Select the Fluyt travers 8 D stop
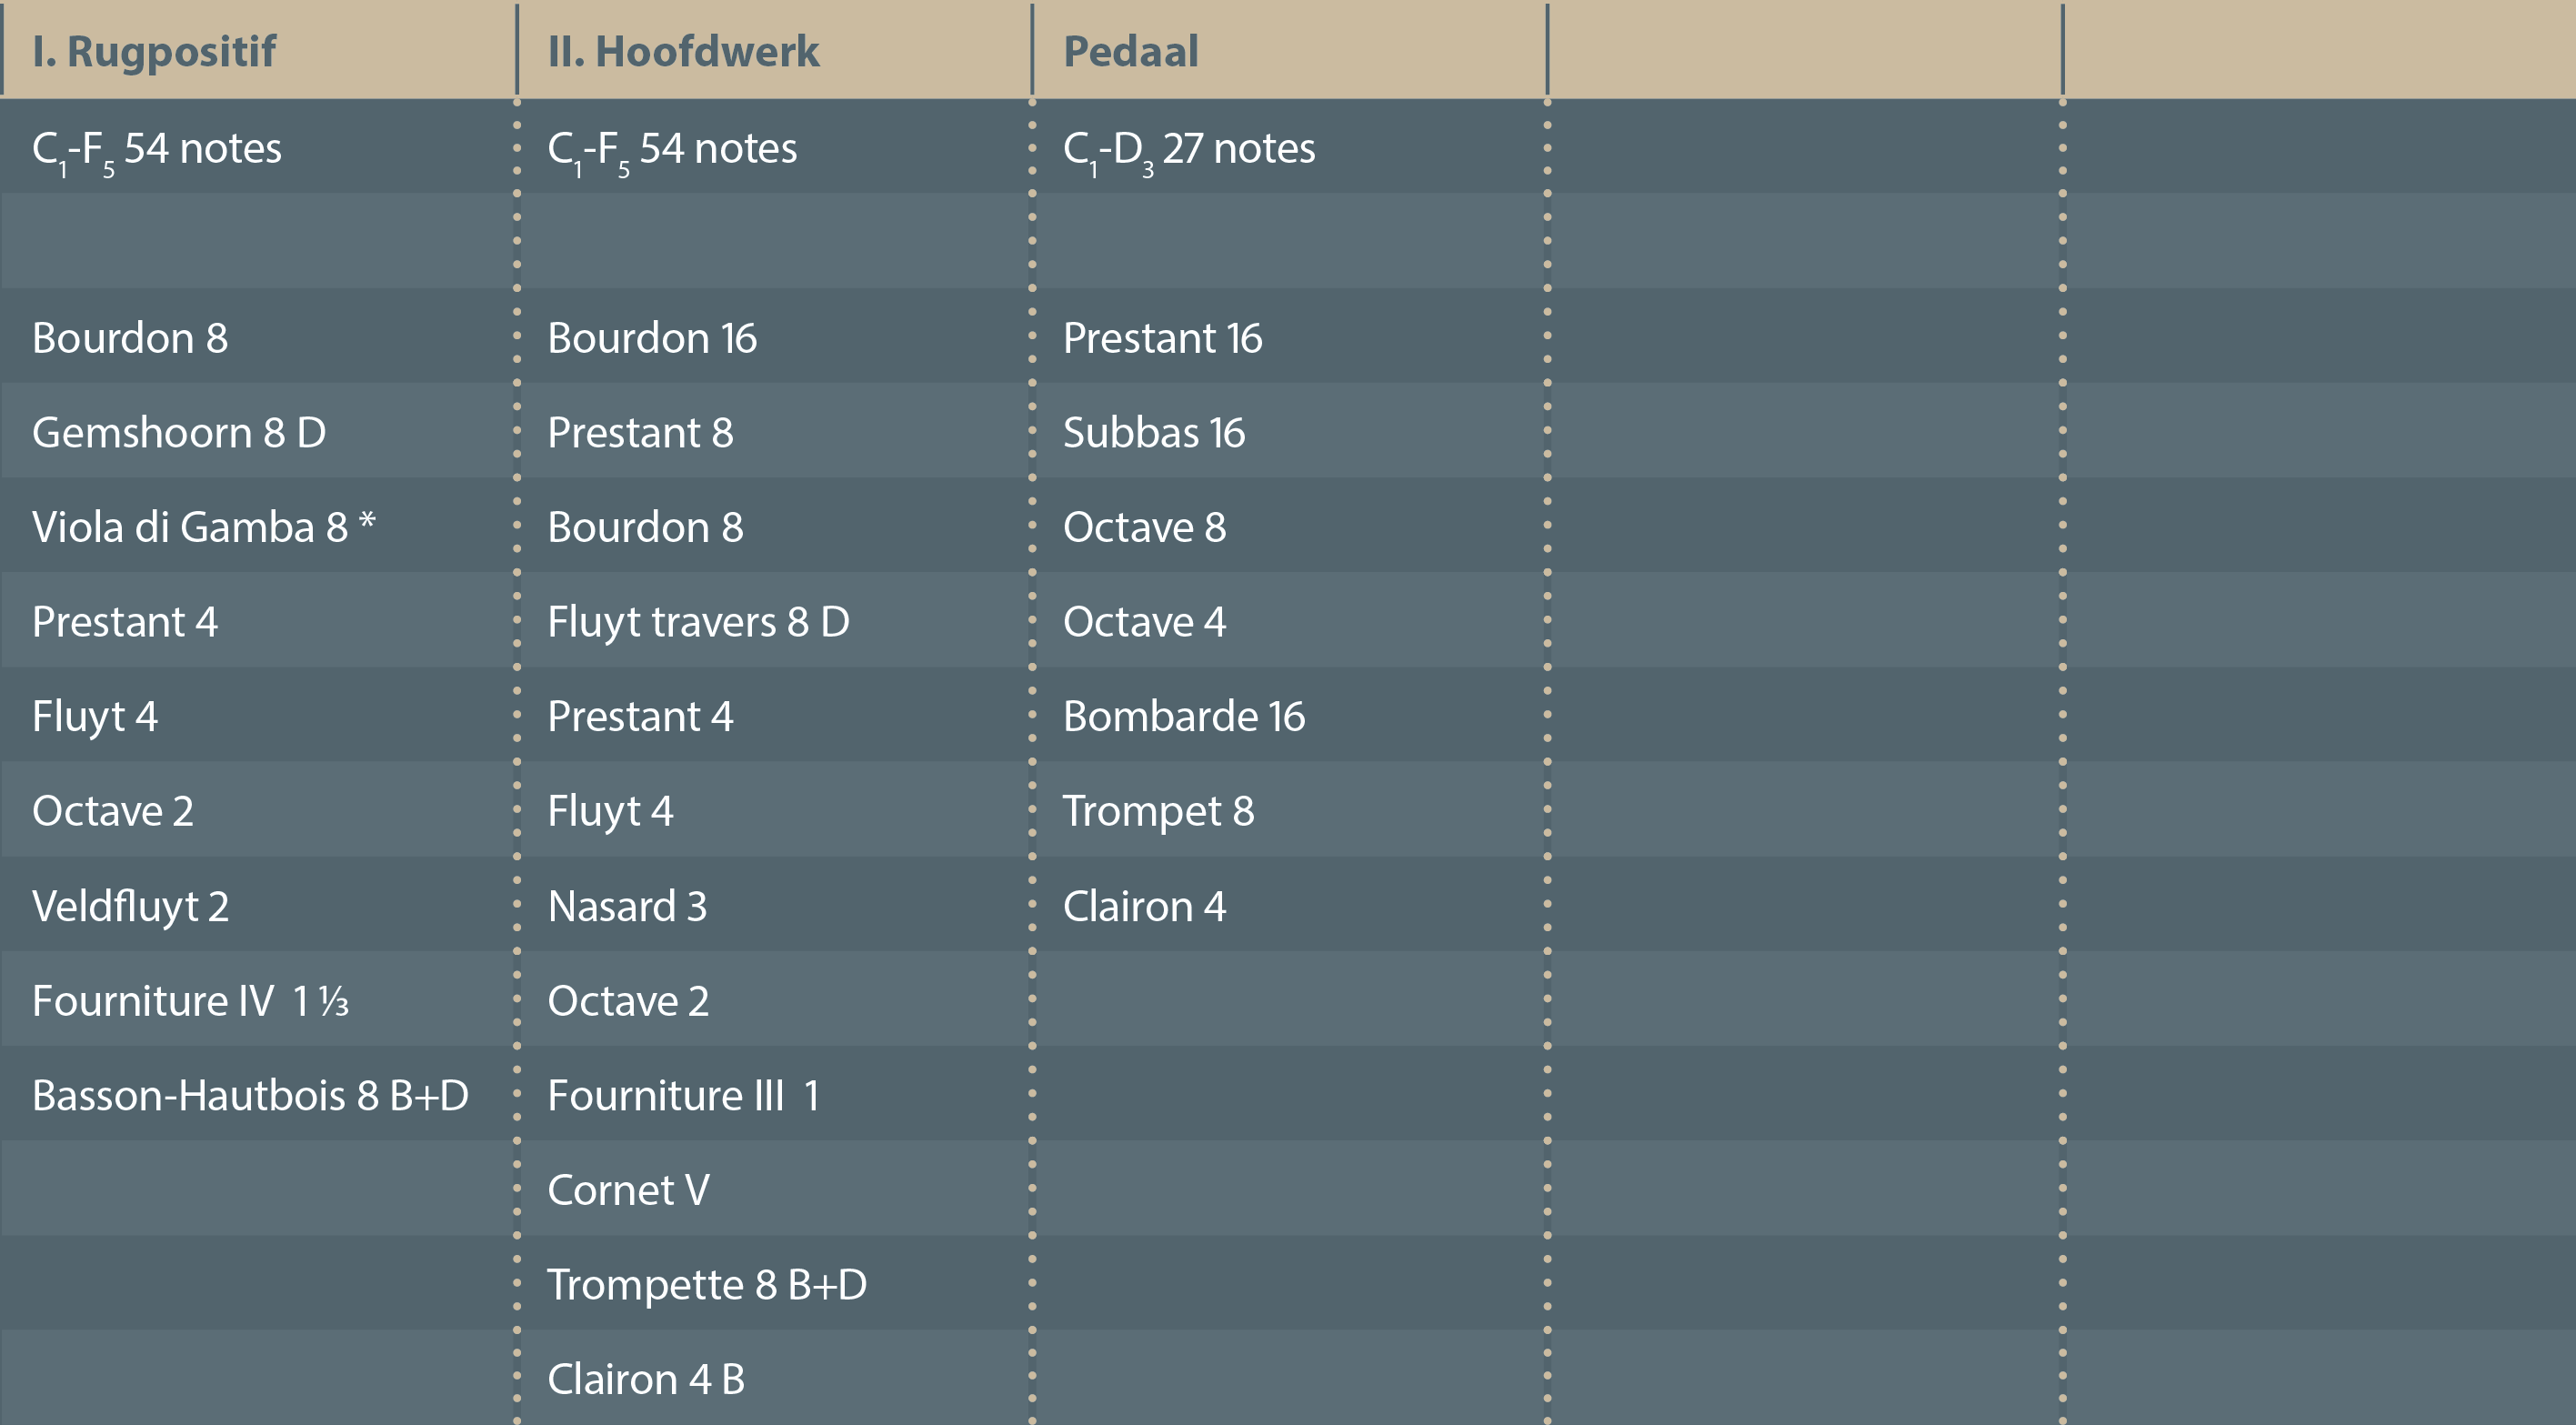 [x=698, y=622]
